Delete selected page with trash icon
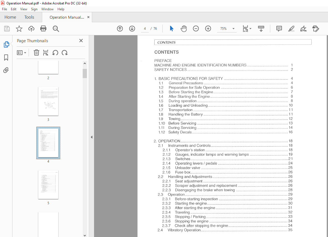This screenshot has width=328, height=237. click(36, 53)
